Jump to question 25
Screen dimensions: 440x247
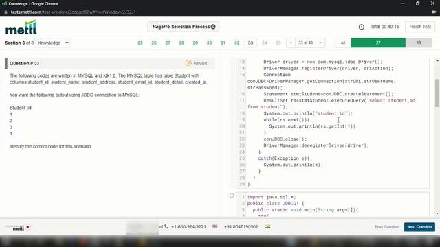[x=140, y=43]
